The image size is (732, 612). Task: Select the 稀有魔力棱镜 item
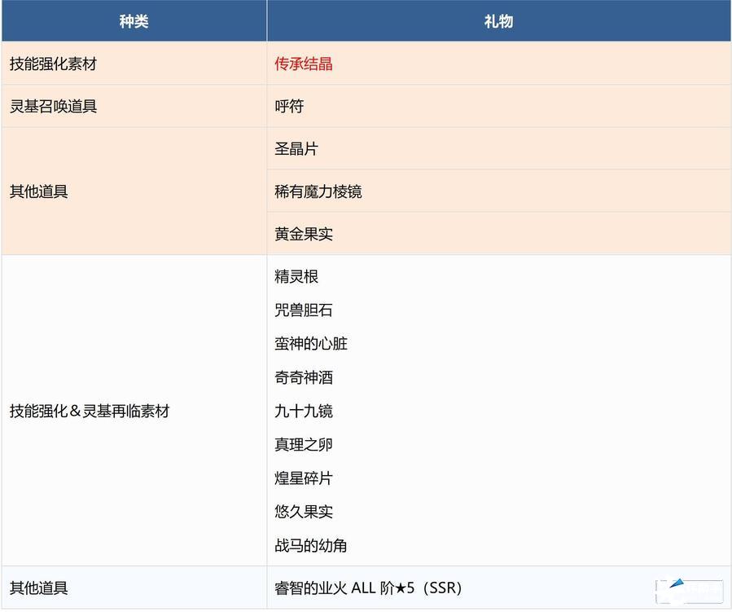(x=318, y=192)
